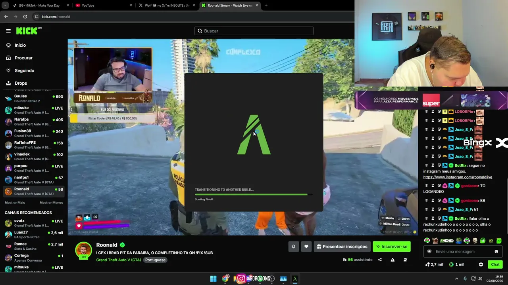This screenshot has height=285, width=508.
Task: Open Coringa recommended channel
Action: pyautogui.click(x=34, y=258)
